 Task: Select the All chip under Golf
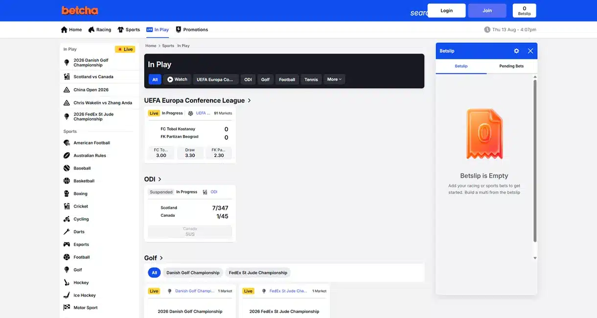pos(154,273)
